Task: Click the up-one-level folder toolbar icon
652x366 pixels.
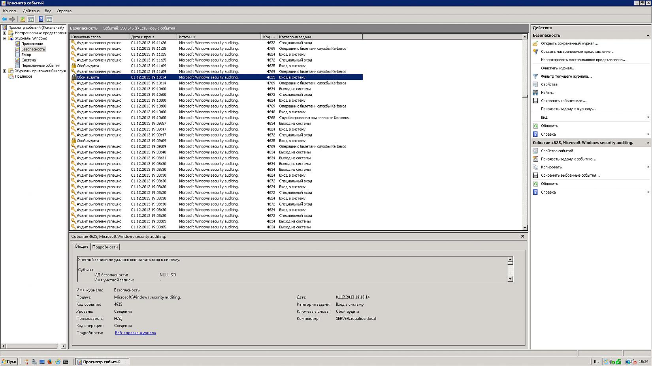Action: (23, 19)
